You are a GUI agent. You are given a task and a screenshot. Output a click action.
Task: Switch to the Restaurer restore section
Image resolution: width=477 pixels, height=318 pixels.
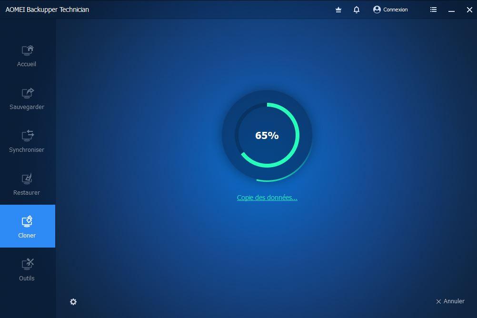coord(27,185)
